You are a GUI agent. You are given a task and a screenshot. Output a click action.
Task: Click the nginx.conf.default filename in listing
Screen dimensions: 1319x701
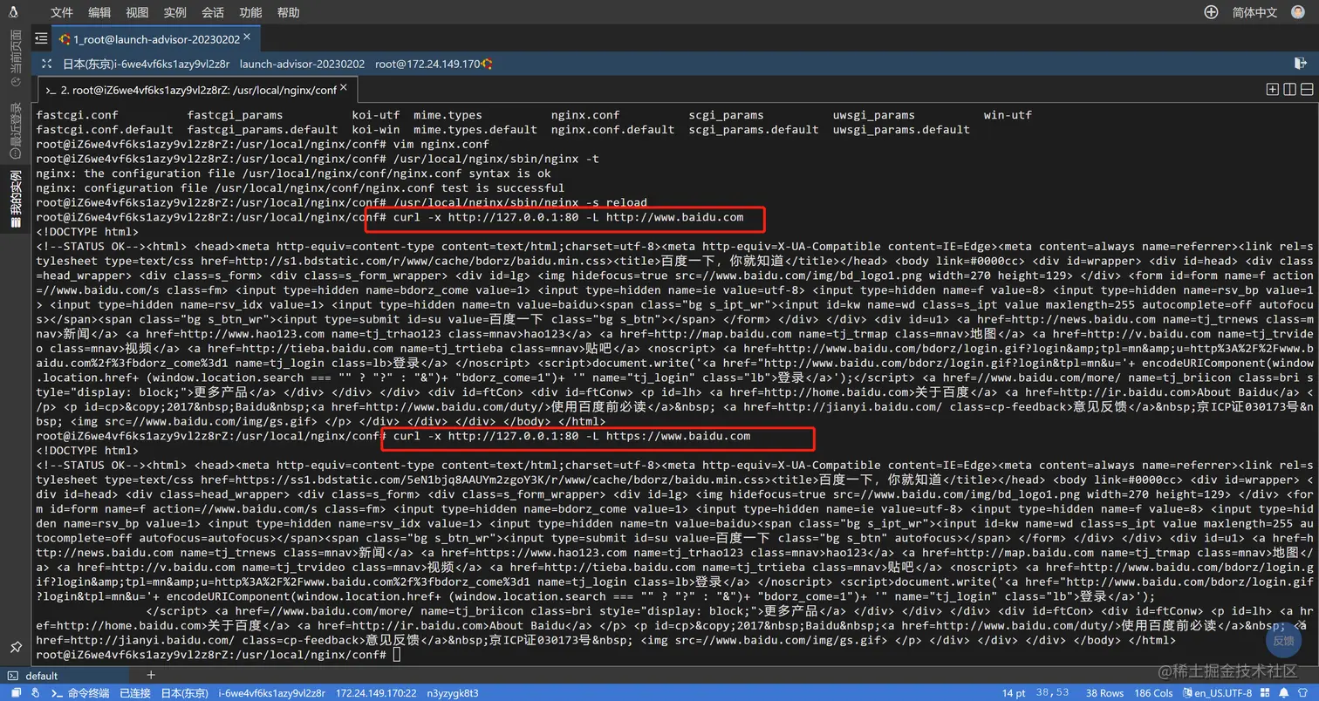pyautogui.click(x=612, y=129)
